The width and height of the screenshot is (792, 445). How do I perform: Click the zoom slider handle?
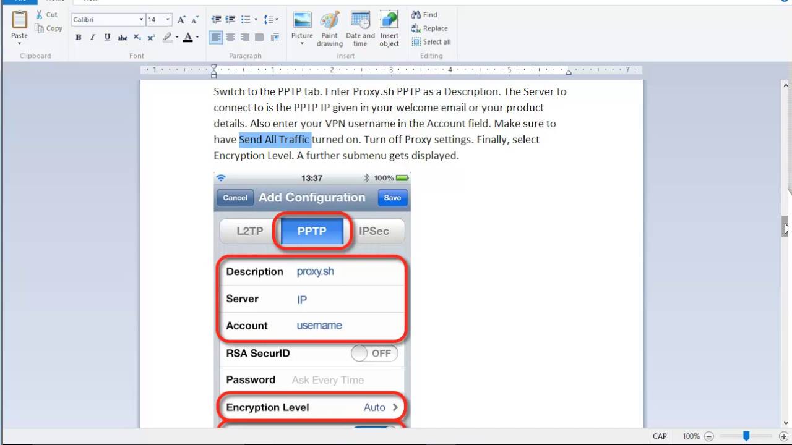point(747,436)
